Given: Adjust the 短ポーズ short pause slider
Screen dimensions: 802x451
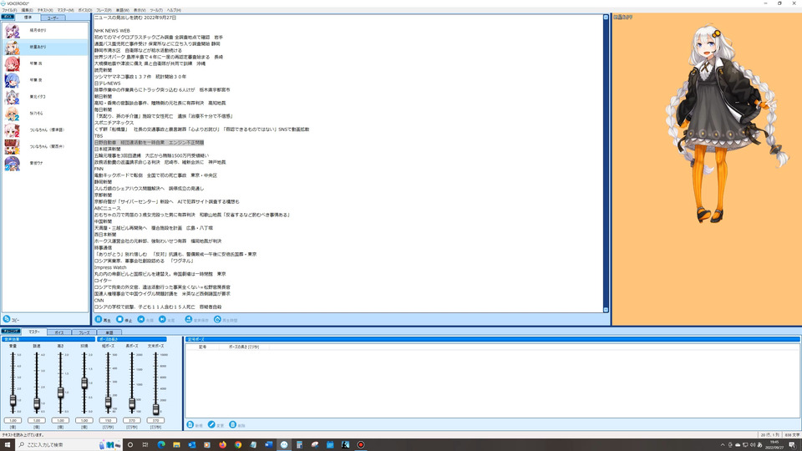Looking at the screenshot, I should click(108, 403).
